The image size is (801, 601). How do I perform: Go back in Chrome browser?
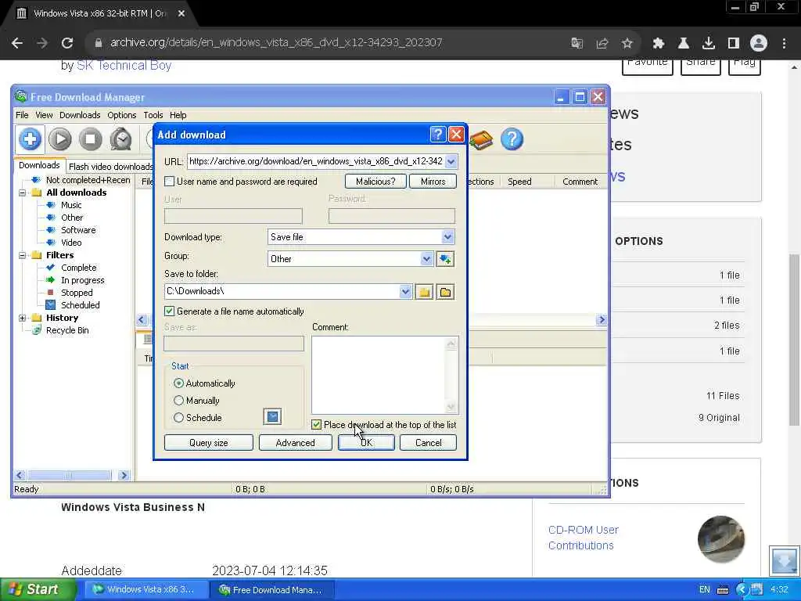(x=17, y=43)
